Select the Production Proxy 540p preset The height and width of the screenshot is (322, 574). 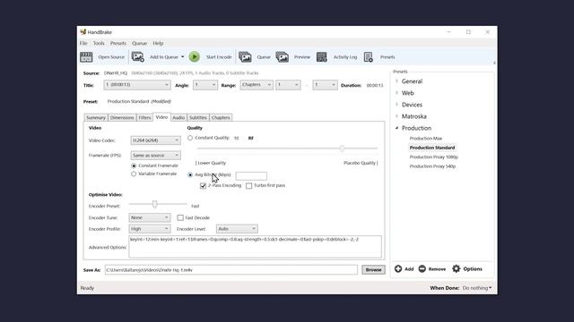tap(432, 166)
